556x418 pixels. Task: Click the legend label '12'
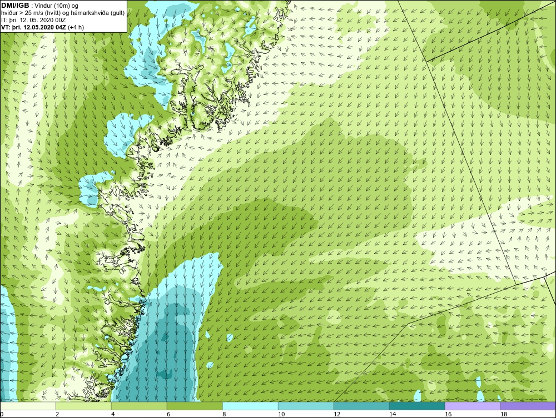click(x=337, y=414)
